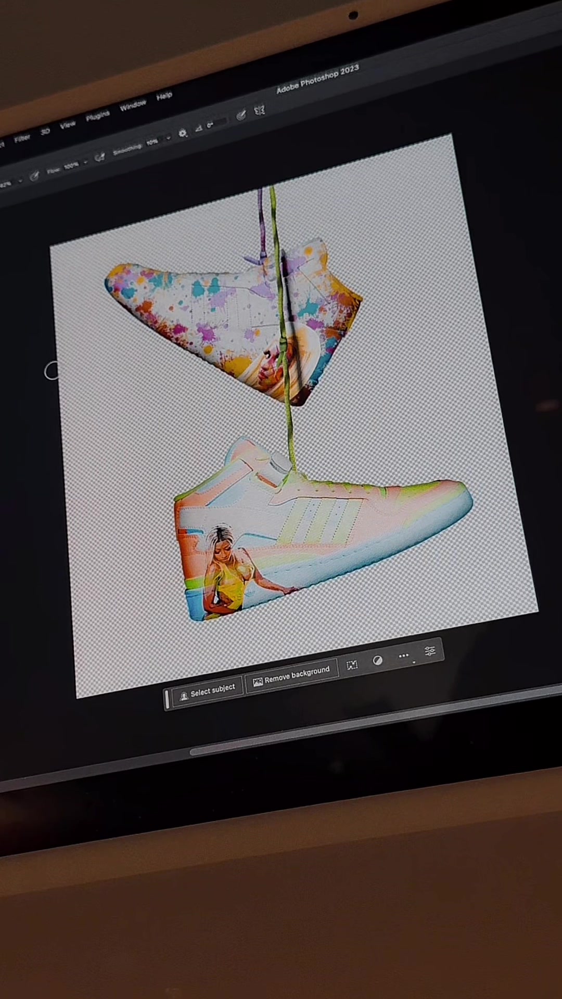Expand the Smoothing percentage dropdown

click(168, 138)
